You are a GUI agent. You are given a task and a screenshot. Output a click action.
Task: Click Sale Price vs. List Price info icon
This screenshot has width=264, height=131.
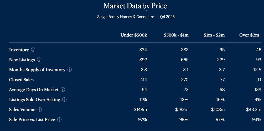[59, 119]
